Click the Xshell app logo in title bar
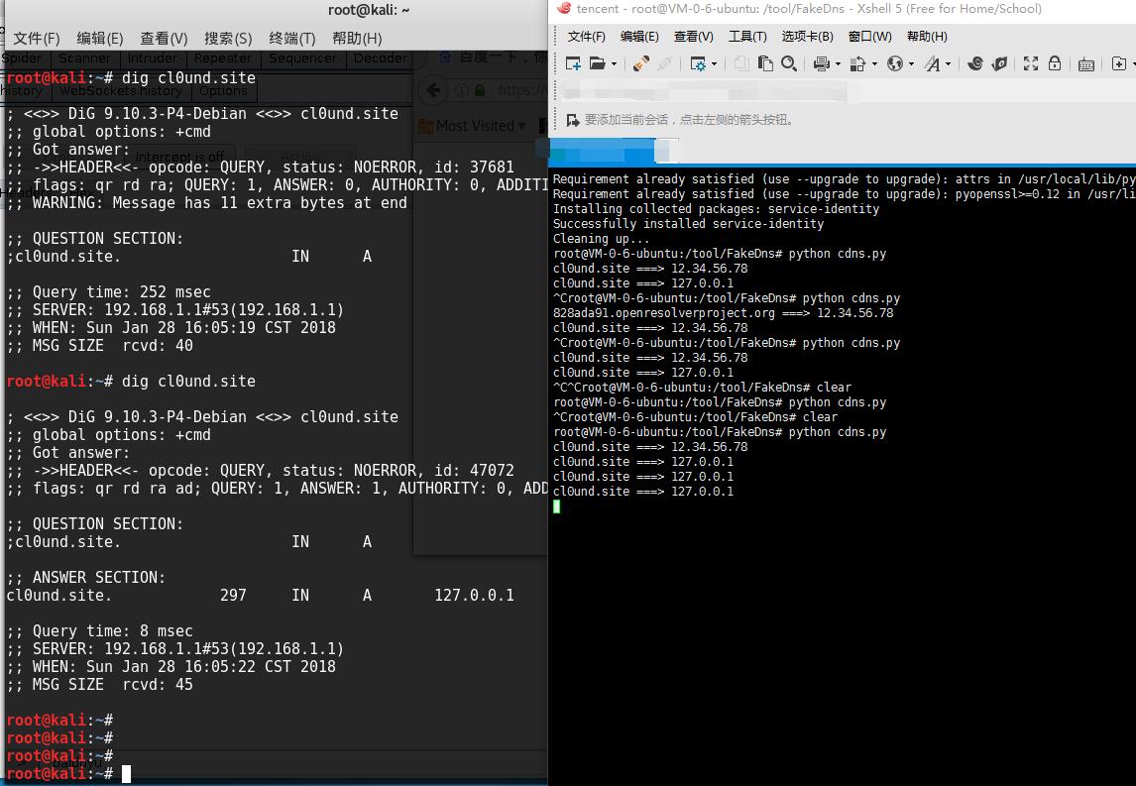The width and height of the screenshot is (1136, 786). 564,9
